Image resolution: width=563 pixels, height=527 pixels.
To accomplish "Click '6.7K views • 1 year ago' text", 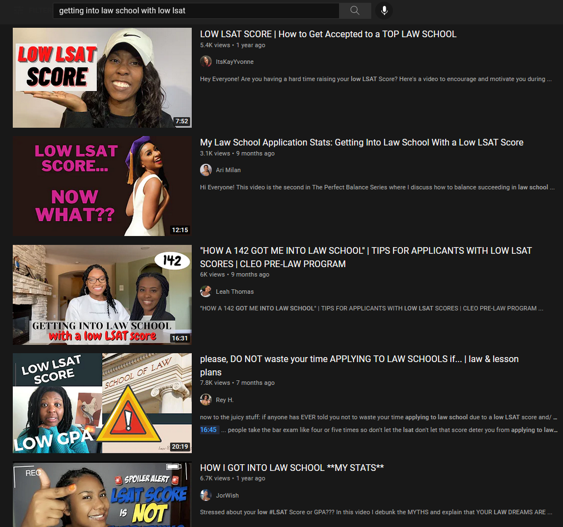I will click(233, 478).
